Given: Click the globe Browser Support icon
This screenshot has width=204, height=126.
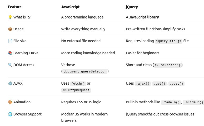Looking at the screenshot, I should [x=10, y=114].
